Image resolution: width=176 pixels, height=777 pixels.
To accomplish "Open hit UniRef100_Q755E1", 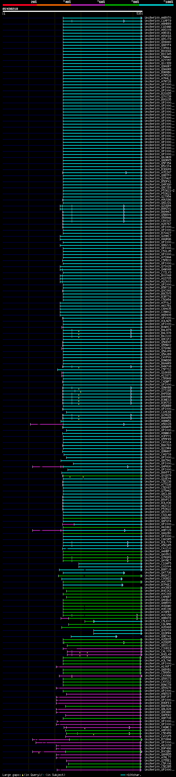I will click(x=158, y=761).
